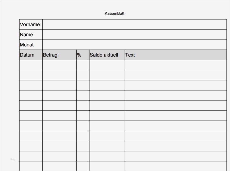Viewport: 230px width, 171px height.
Task: Select the Betrag column header
Action: pos(59,55)
